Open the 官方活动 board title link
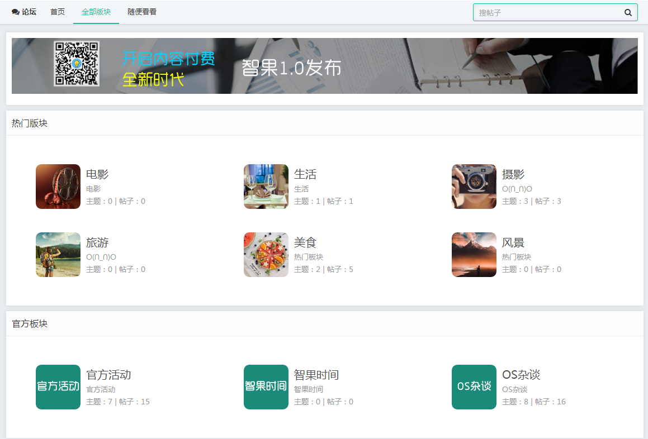Image resolution: width=648 pixels, height=439 pixels. (x=108, y=375)
